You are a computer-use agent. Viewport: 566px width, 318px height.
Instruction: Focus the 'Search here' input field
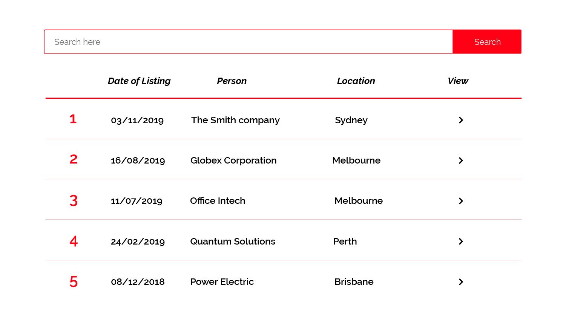[x=248, y=42]
